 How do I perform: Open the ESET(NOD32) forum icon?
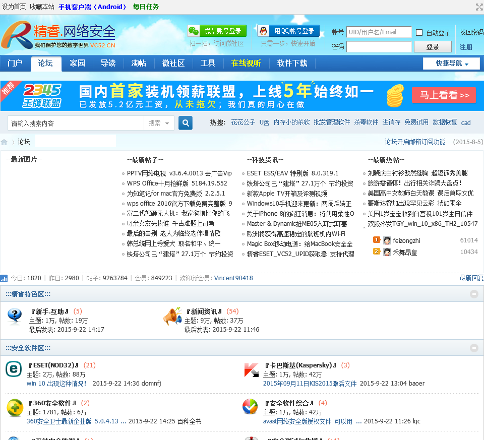14,369
